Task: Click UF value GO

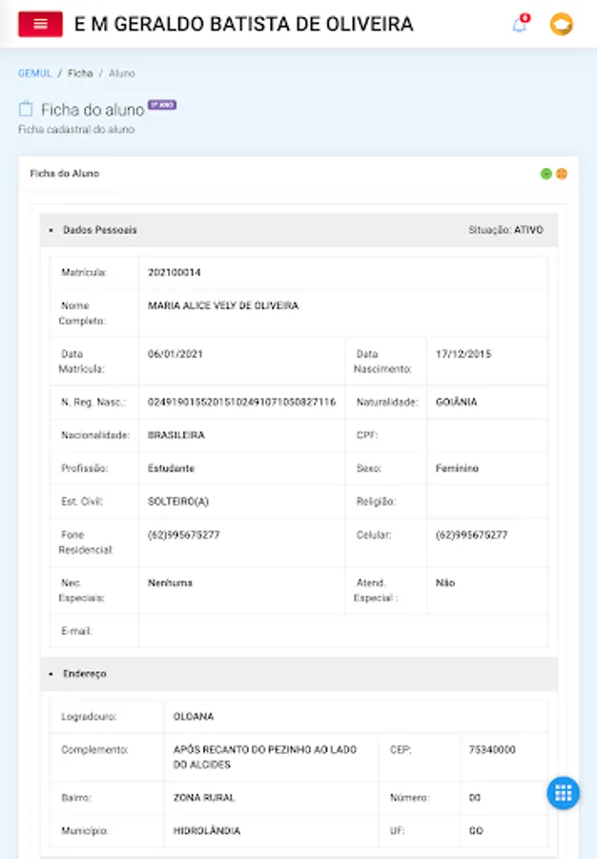Action: 476,830
